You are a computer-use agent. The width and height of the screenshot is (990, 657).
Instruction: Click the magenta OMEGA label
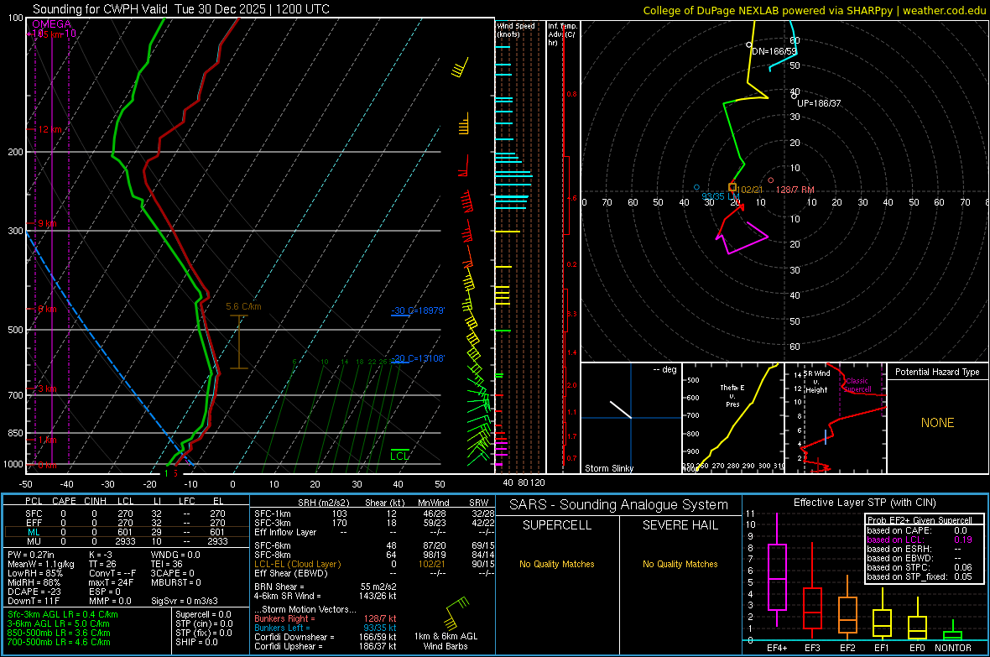52,24
